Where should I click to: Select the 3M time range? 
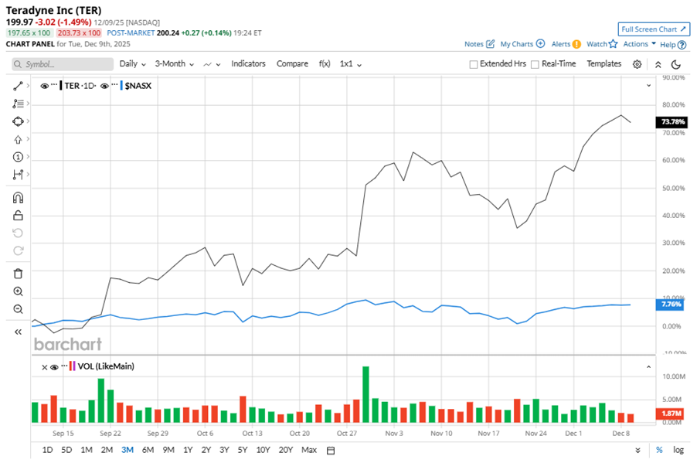pyautogui.click(x=127, y=450)
